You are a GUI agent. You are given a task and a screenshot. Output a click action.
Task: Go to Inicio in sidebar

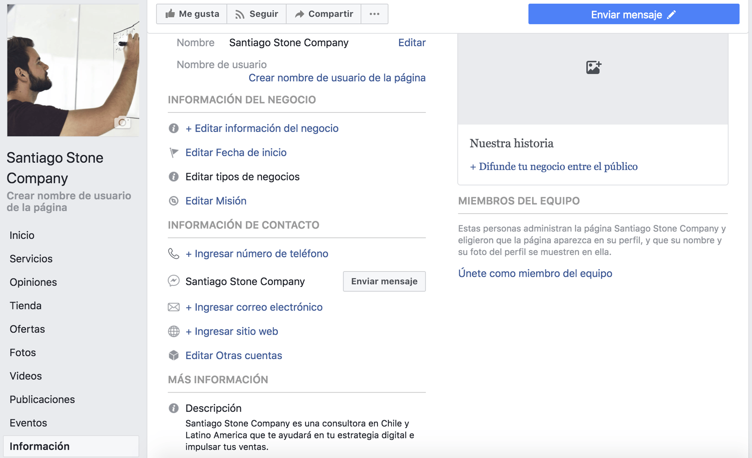[x=22, y=235]
